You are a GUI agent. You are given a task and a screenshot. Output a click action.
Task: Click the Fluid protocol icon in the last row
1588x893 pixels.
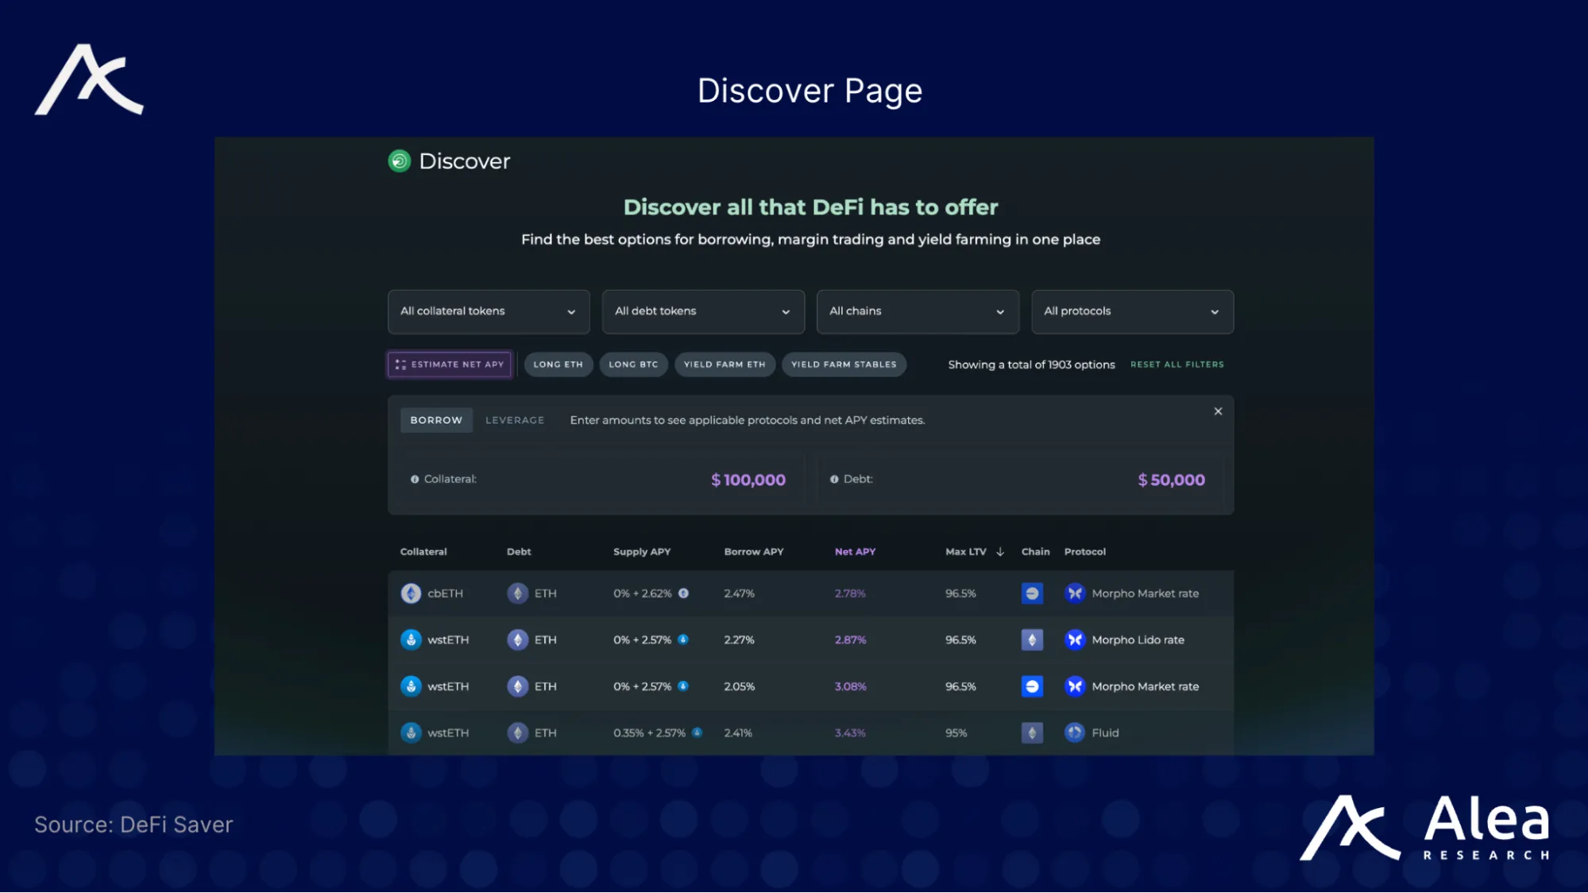1074,733
